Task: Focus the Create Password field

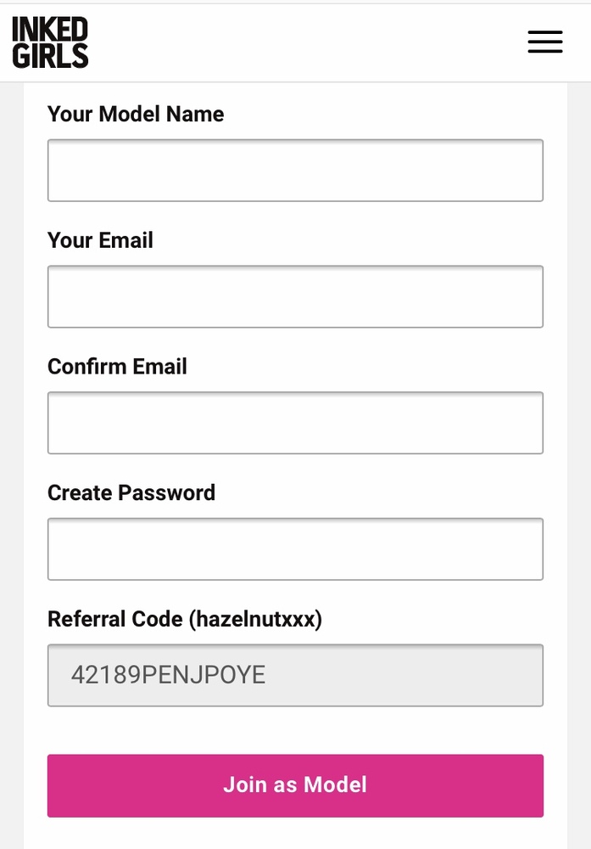Action: 295,549
